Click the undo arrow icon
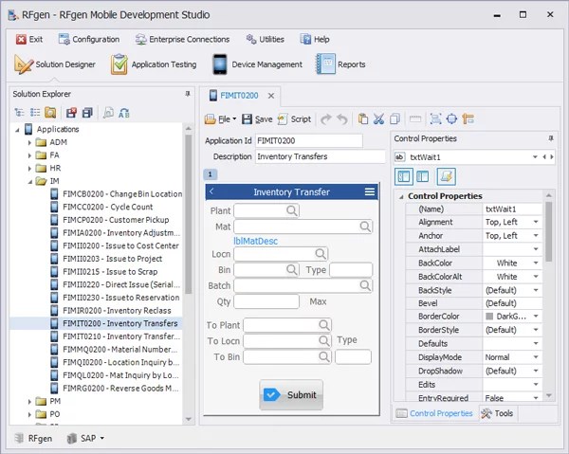Viewport: 569px width, 454px height. [x=342, y=118]
